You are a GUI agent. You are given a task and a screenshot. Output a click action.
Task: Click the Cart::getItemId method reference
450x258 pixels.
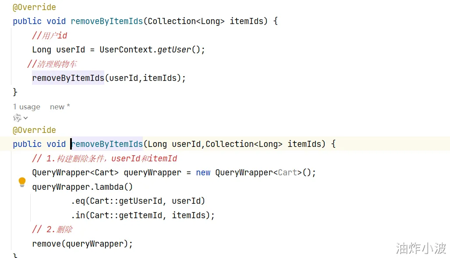pos(126,215)
